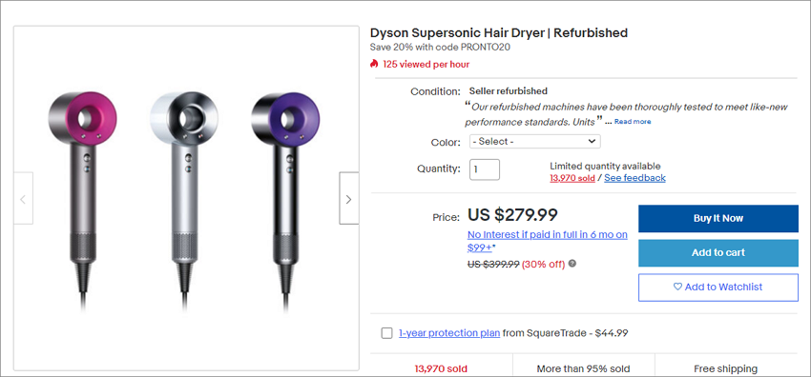Click the Quantity input field
This screenshot has height=377, width=811.
coord(485,169)
